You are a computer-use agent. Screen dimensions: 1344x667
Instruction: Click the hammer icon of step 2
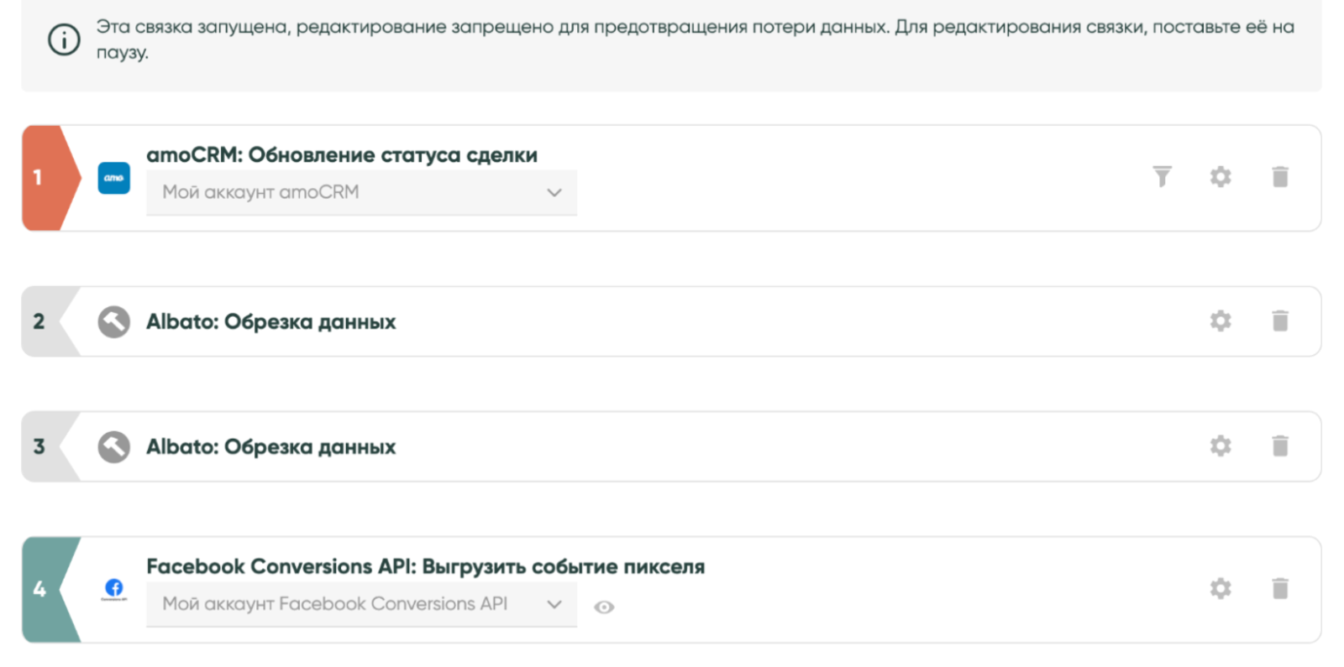(114, 321)
